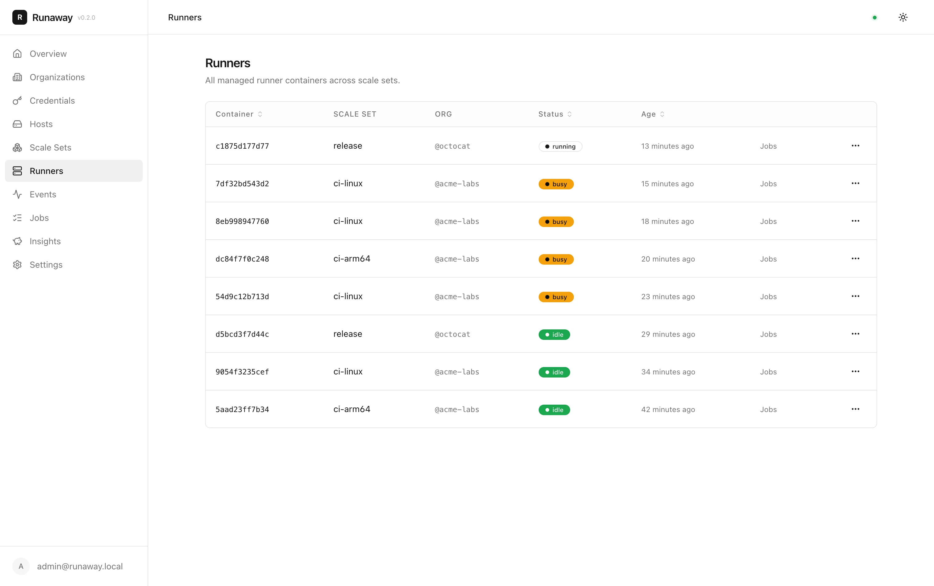View Jobs for runner 5aad23ff7b34
The image size is (934, 586).
coord(768,409)
